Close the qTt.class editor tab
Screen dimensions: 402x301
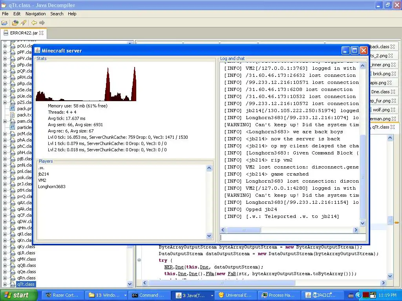[393, 127]
